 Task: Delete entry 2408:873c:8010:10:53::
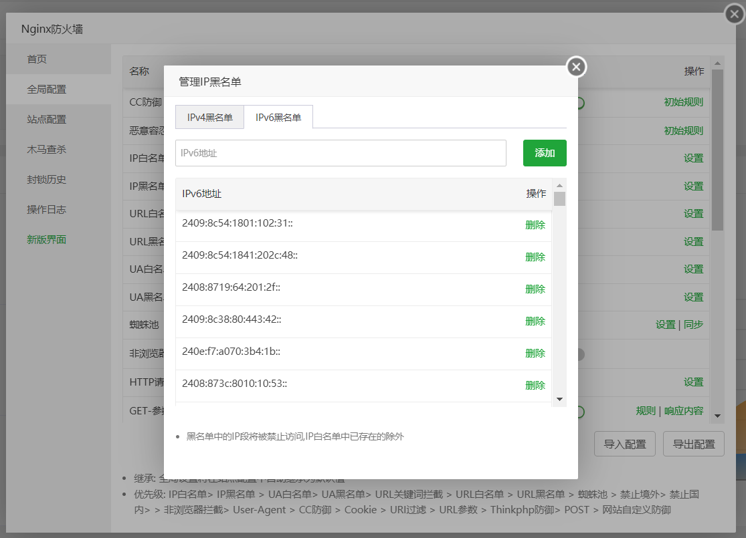tap(535, 386)
